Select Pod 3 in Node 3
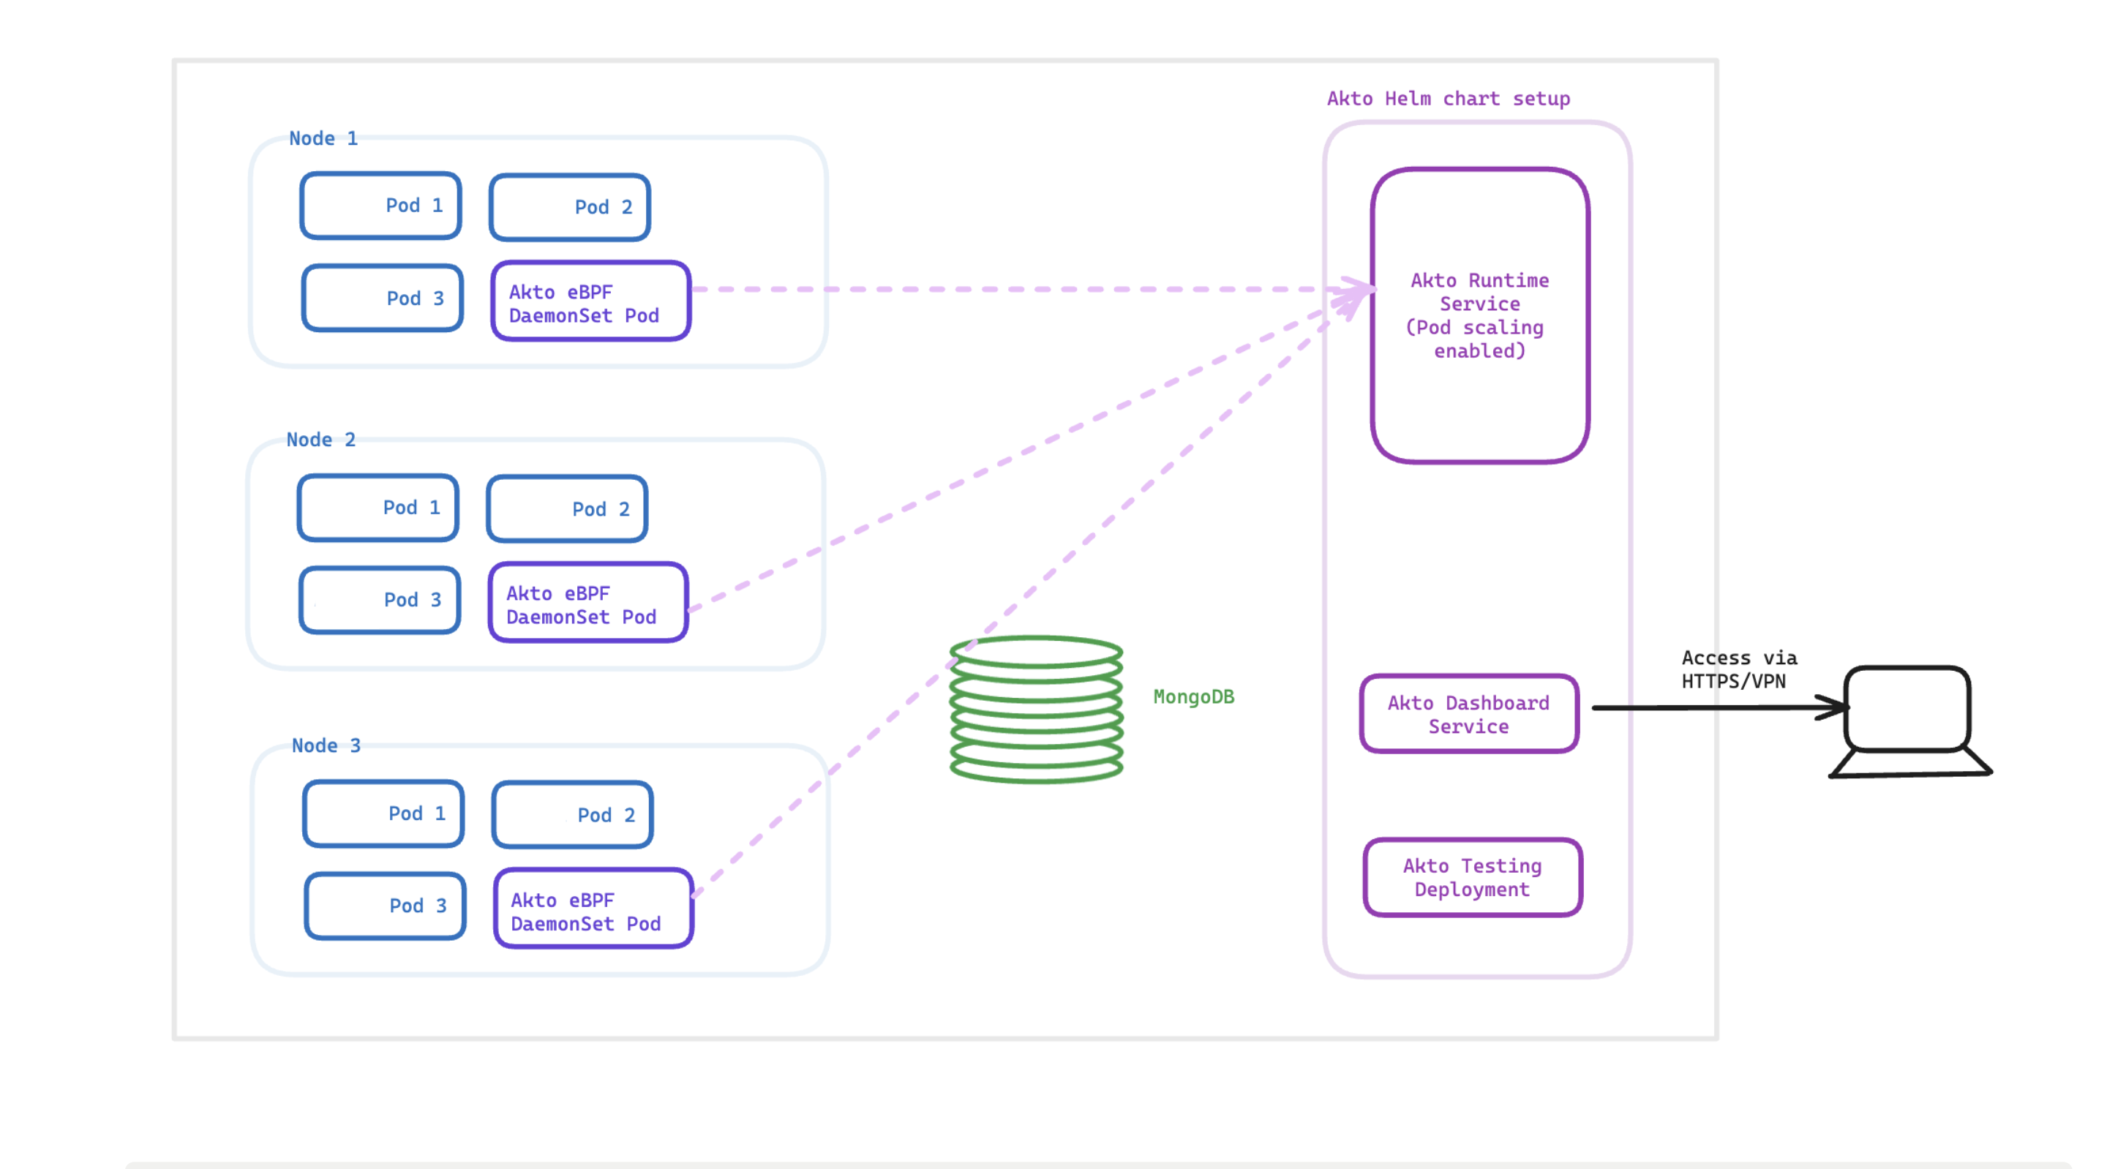This screenshot has height=1169, width=2107. click(x=384, y=906)
